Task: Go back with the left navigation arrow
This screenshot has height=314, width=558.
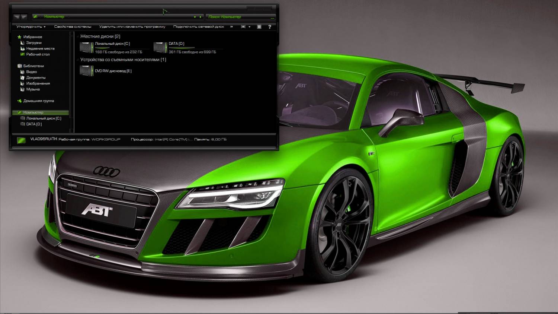Action: 17,17
